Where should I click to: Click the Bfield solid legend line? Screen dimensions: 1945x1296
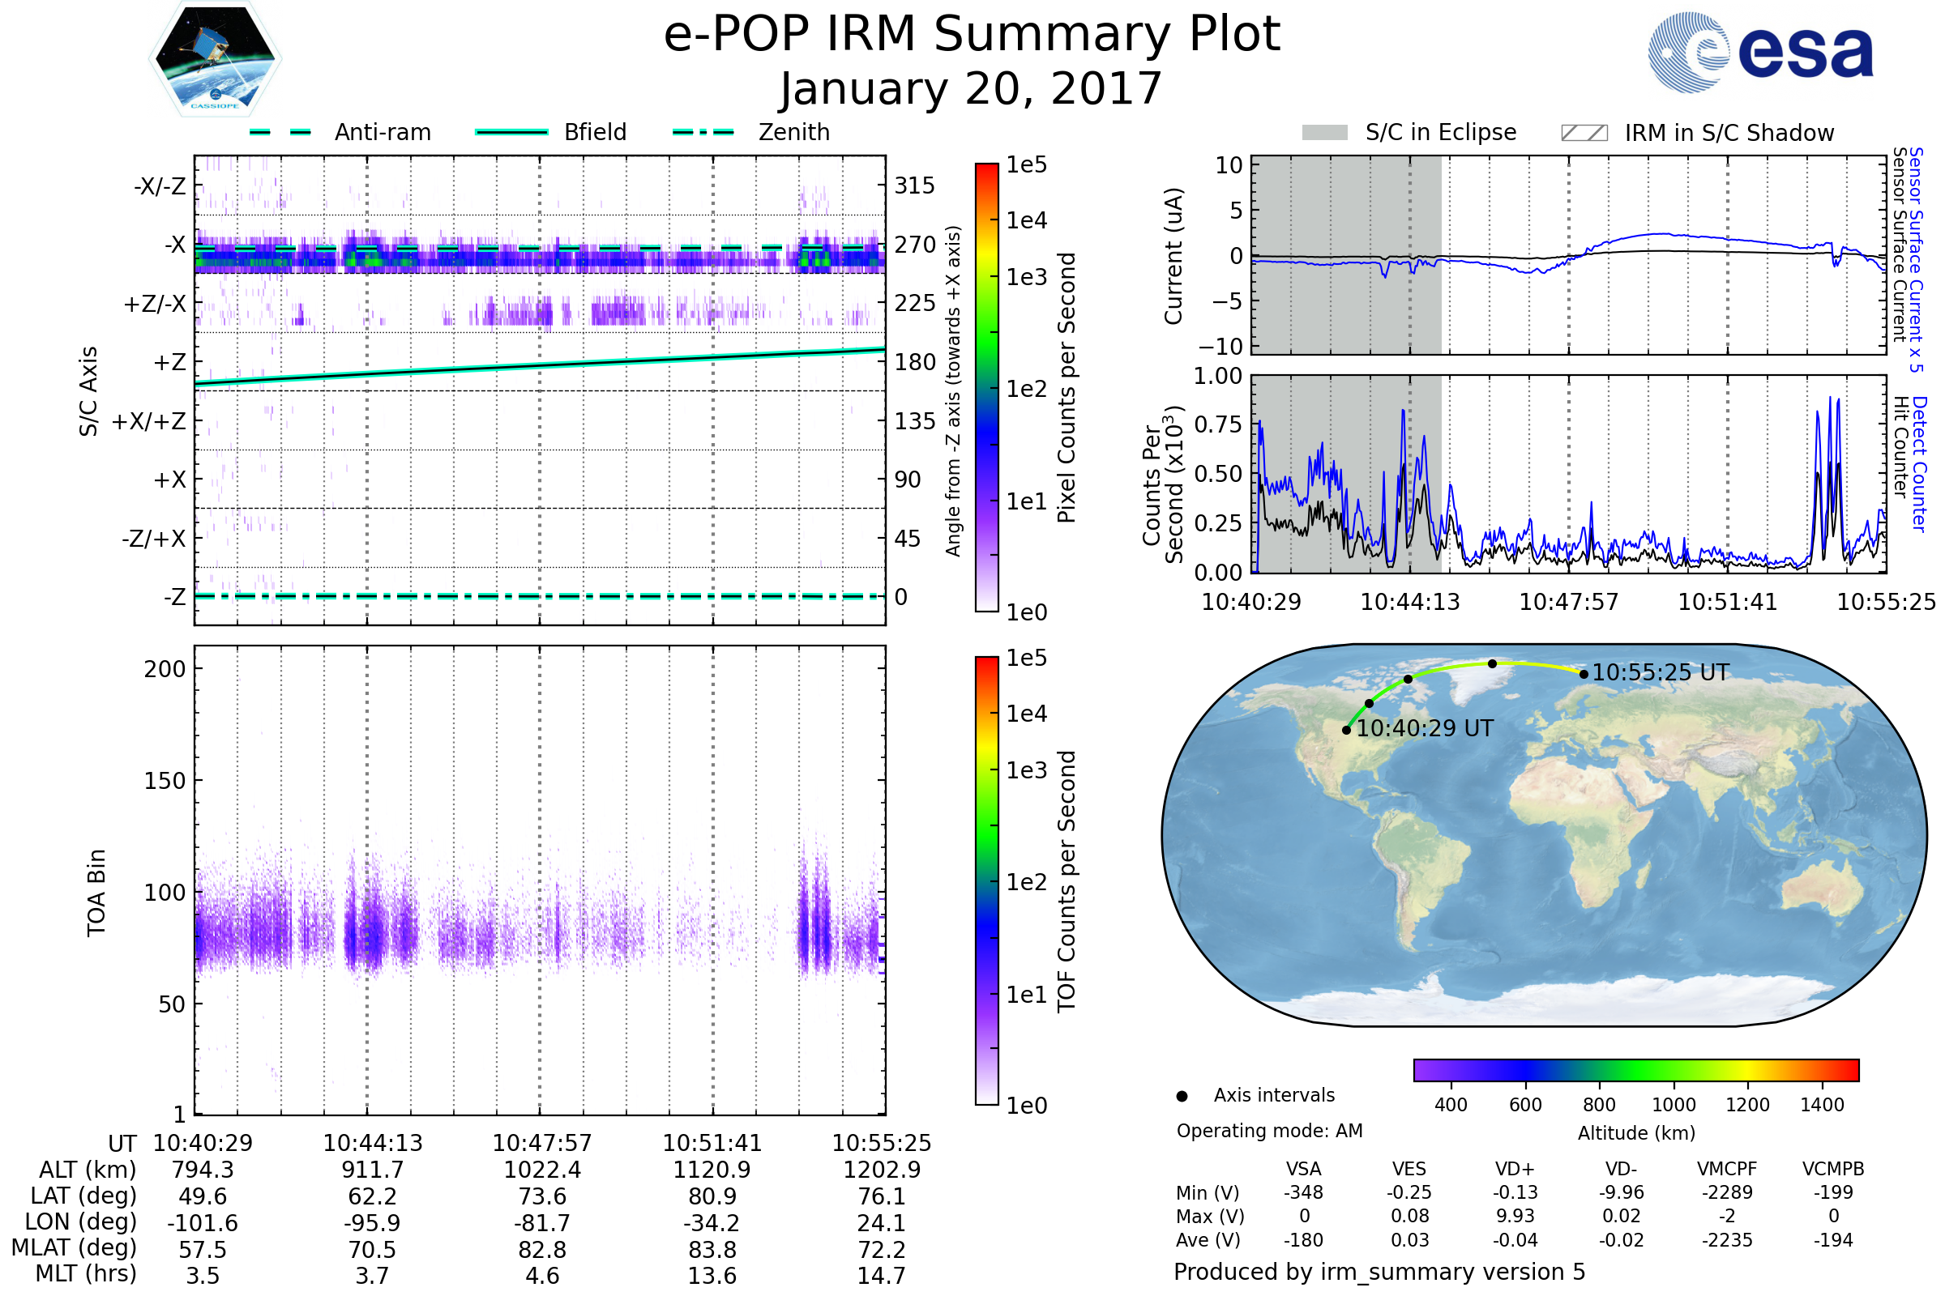point(511,132)
